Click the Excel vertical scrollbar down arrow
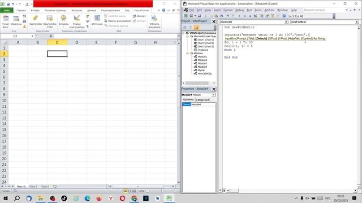 click(179, 183)
